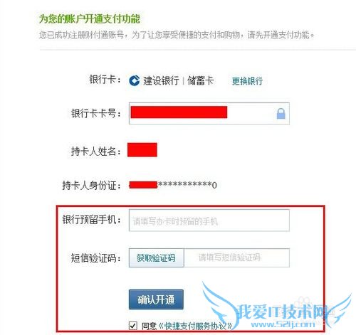Click the China Construction Bank logo icon
Screen dimensions: 356x335
135,80
